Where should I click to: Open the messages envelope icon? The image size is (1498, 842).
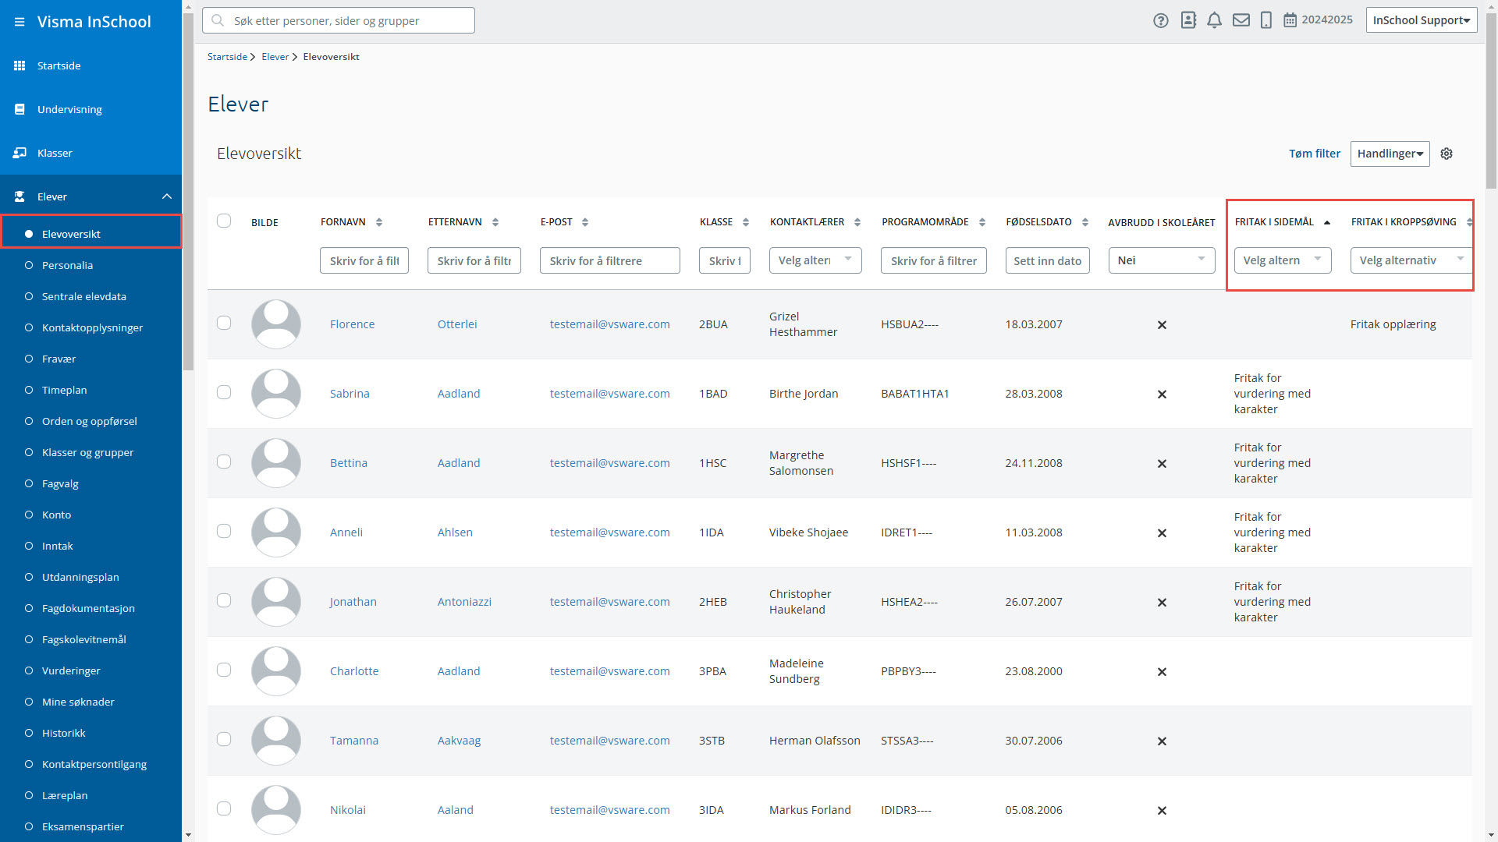pyautogui.click(x=1241, y=20)
